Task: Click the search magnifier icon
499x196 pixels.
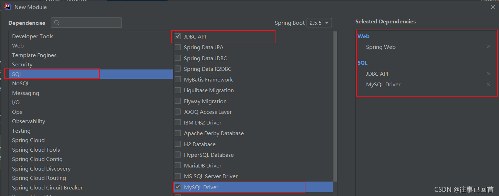Action: (x=57, y=23)
